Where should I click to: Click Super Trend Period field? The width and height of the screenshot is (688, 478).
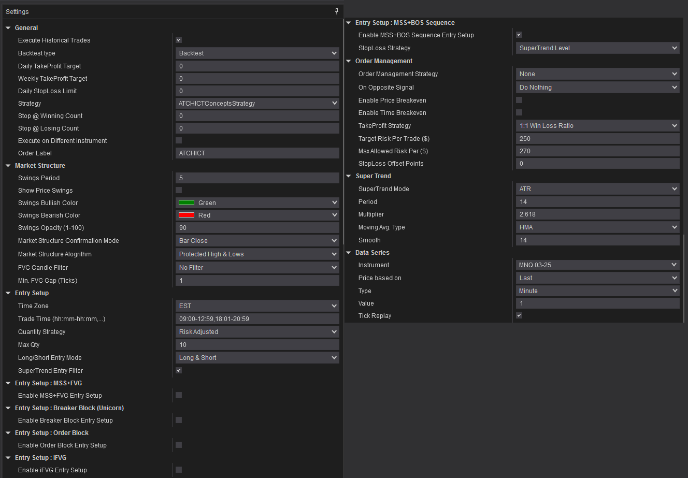point(598,202)
